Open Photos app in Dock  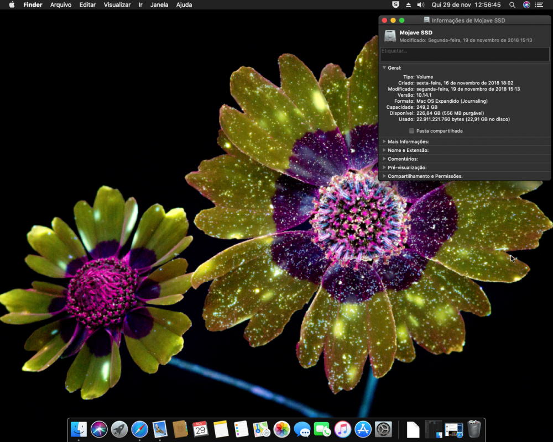[x=282, y=429]
